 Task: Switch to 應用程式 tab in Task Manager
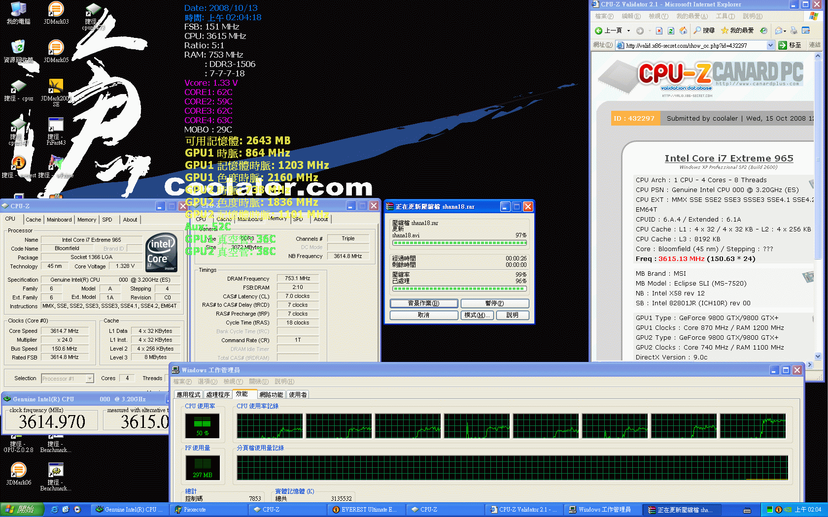(188, 394)
